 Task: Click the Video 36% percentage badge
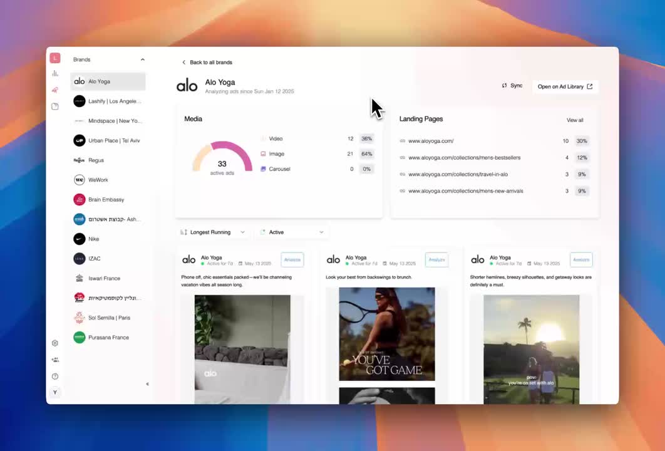[366, 138]
